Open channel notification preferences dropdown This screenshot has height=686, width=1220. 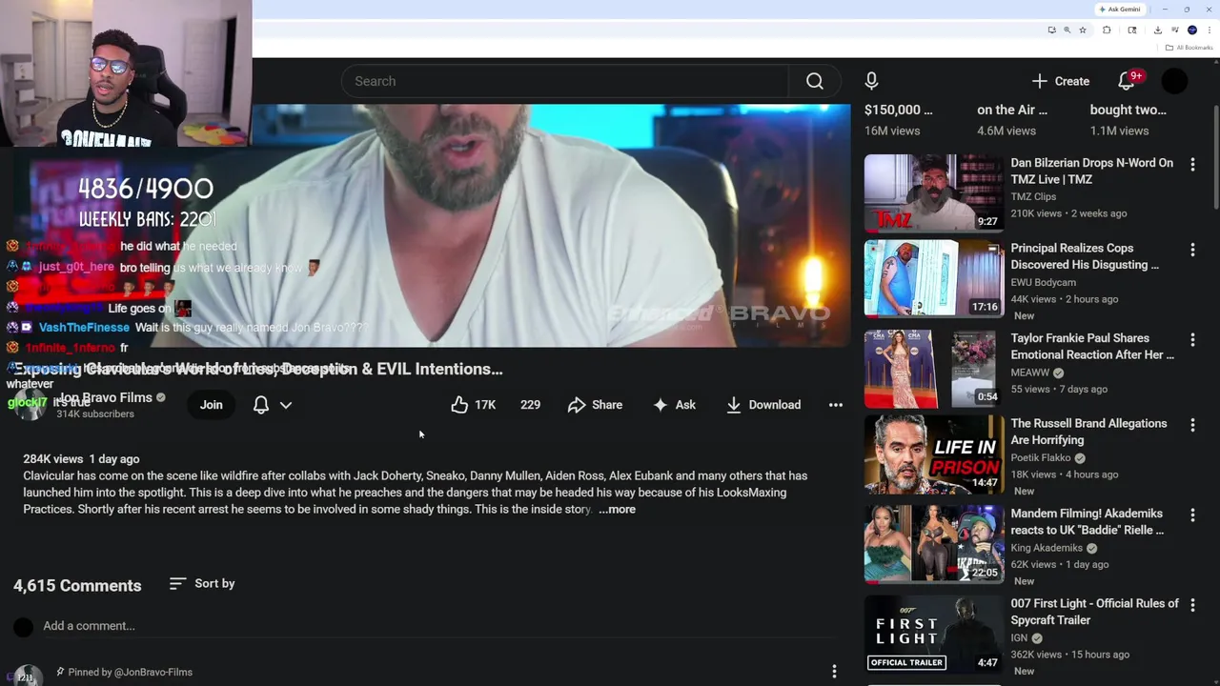click(272, 405)
